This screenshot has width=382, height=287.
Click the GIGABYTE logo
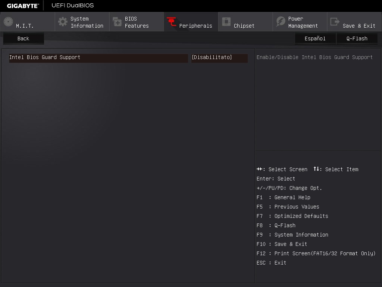tap(22, 6)
